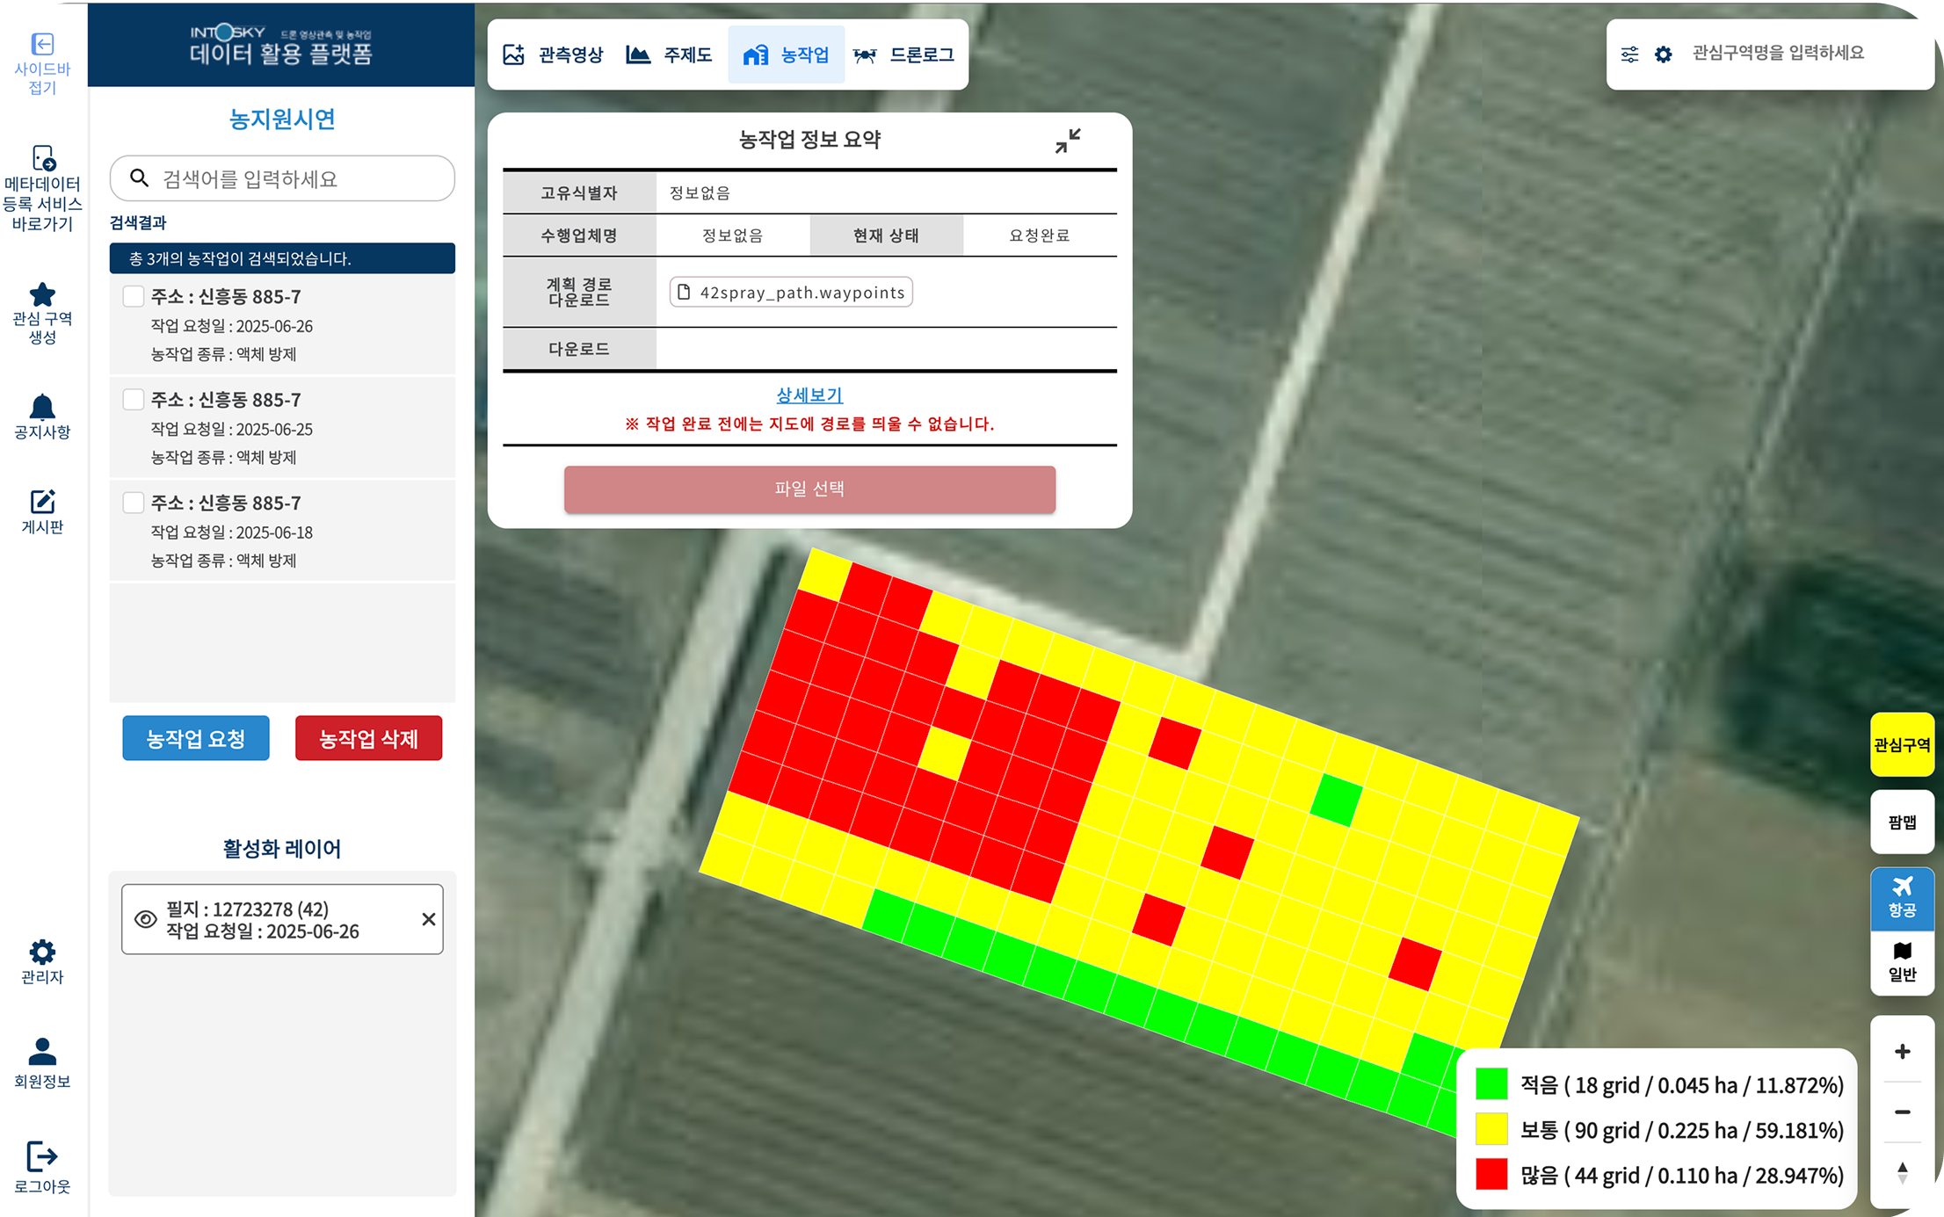Open notices via the bell icon

[x=42, y=407]
